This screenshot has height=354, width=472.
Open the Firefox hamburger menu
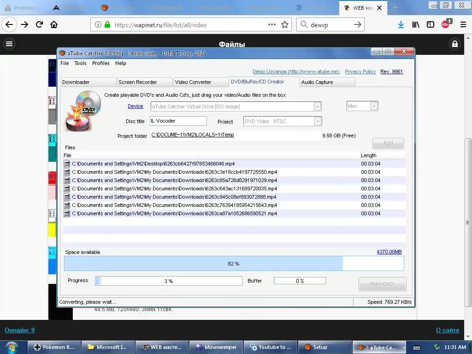click(463, 25)
